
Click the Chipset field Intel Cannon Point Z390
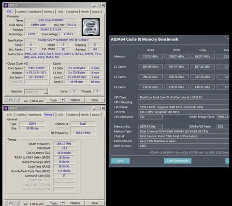click(184, 136)
